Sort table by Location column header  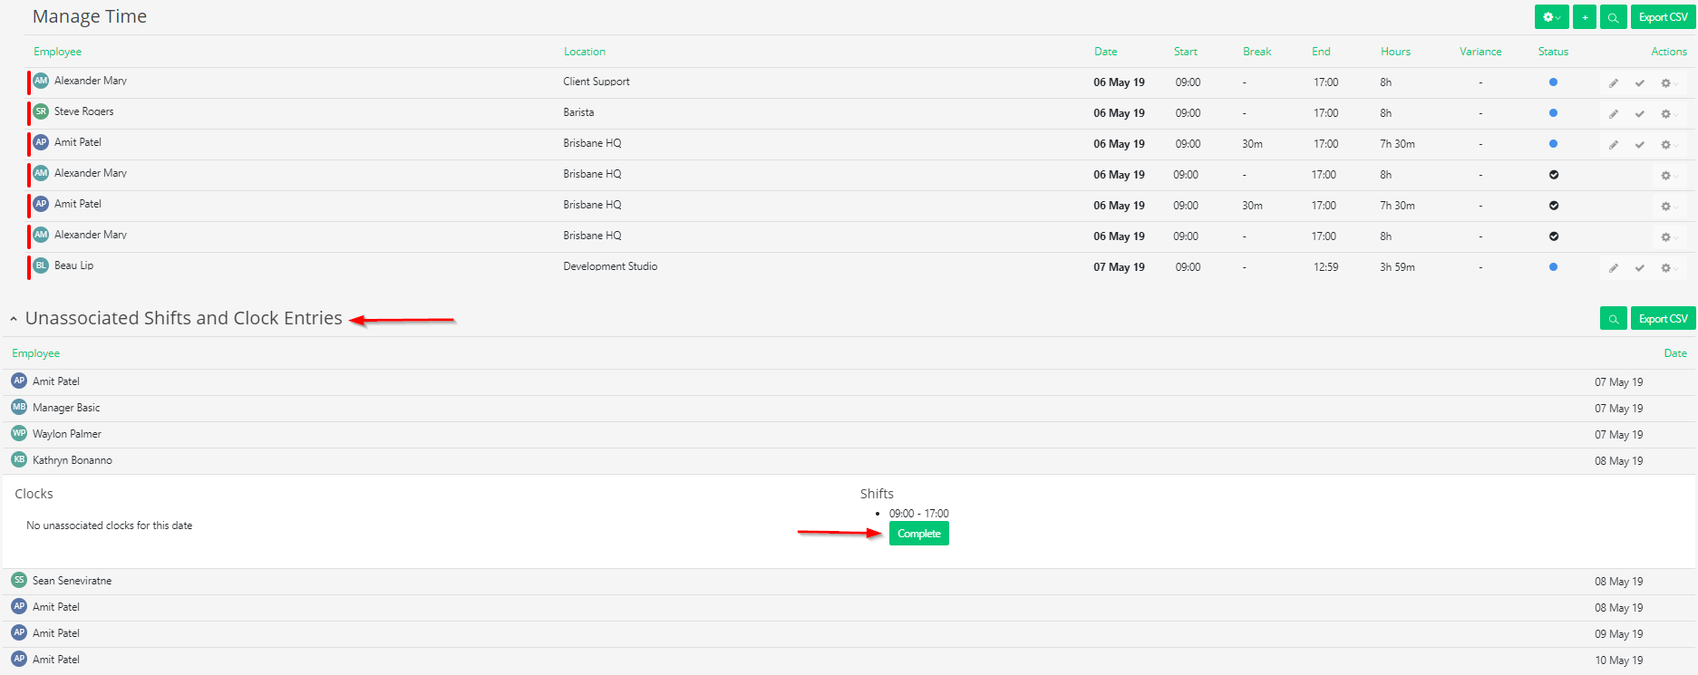(584, 52)
